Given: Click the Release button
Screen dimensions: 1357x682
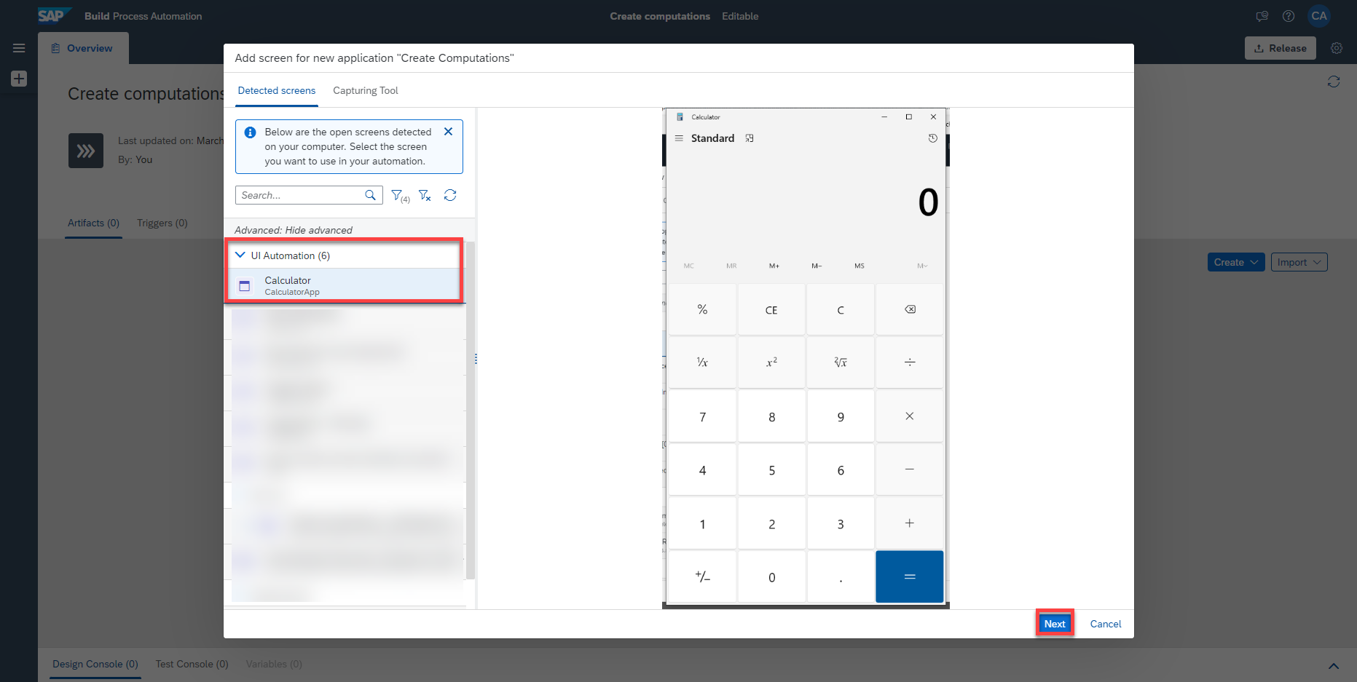Looking at the screenshot, I should [1281, 48].
